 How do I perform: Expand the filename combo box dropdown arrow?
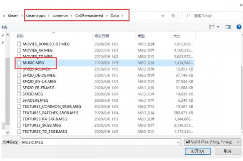[x=178, y=142]
